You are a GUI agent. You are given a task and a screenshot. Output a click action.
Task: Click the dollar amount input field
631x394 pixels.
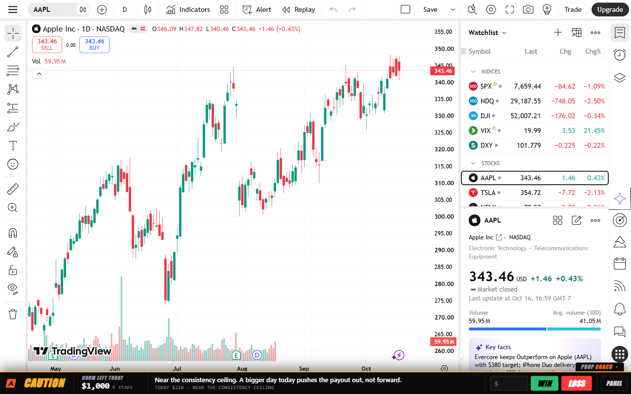[509, 383]
